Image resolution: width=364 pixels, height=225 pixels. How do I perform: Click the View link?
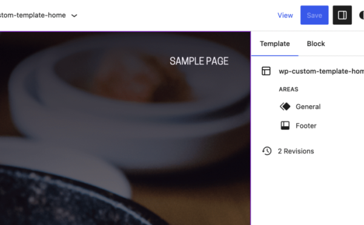pyautogui.click(x=285, y=15)
